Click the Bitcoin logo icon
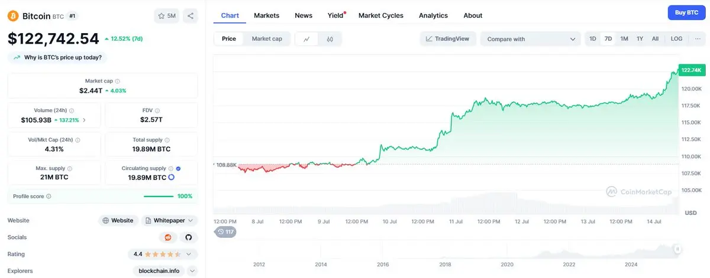710x278 pixels. (13, 16)
